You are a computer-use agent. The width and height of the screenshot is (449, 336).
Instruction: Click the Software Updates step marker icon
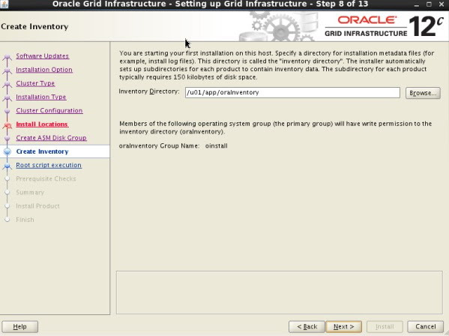tap(7, 57)
